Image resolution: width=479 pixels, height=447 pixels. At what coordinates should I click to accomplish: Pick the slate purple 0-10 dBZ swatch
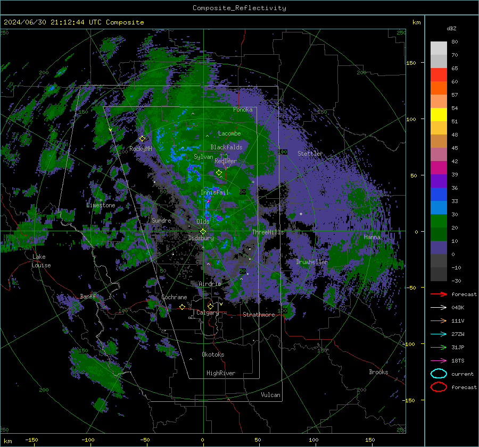(439, 248)
